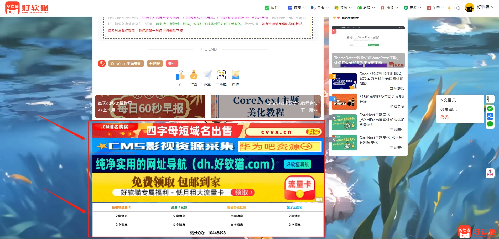The image size is (499, 239).
Task: Open the 流量卡包邮 link
Action: click(x=179, y=207)
